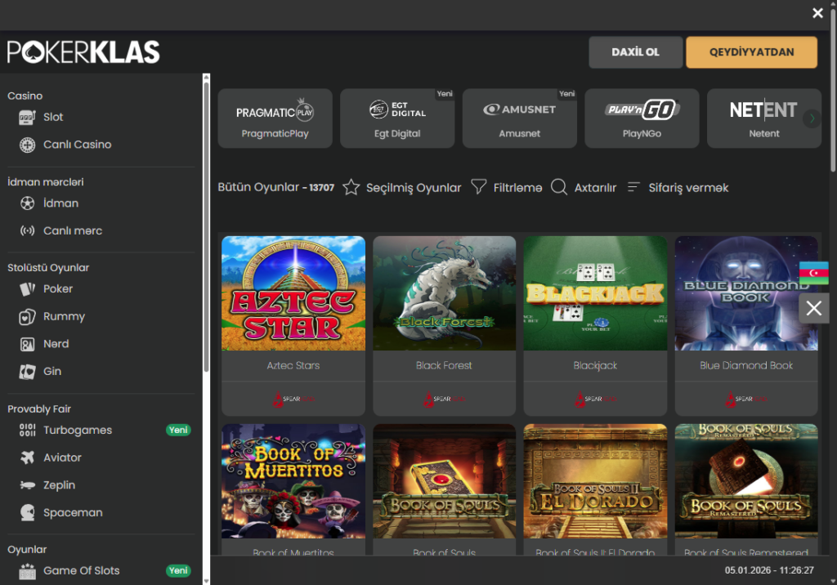Image resolution: width=837 pixels, height=585 pixels.
Task: Select the Netent provider tab
Action: pos(763,118)
